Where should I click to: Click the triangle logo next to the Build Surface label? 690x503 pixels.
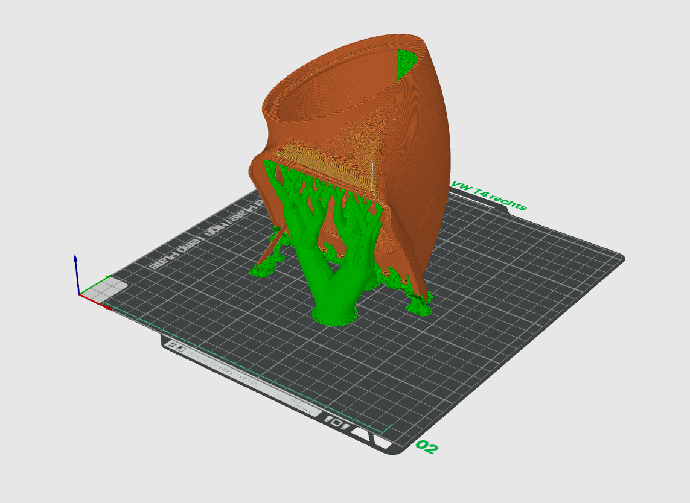[281, 397]
